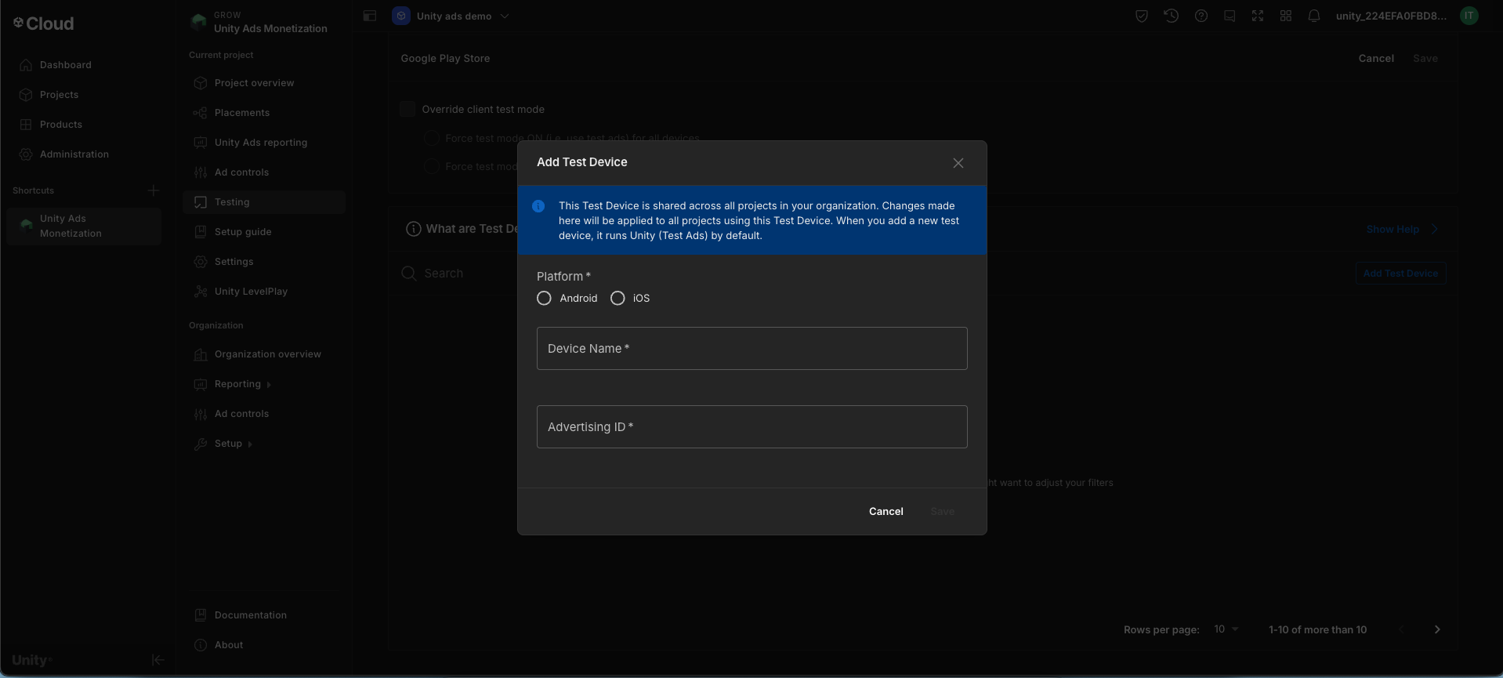Screen dimensions: 1503x678
Task: Click the shield icon in top bar
Action: (x=1142, y=16)
